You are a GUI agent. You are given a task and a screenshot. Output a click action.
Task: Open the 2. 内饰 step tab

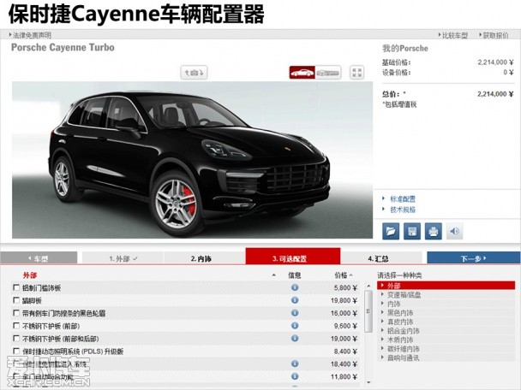click(204, 258)
